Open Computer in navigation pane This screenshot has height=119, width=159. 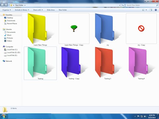click(8, 47)
